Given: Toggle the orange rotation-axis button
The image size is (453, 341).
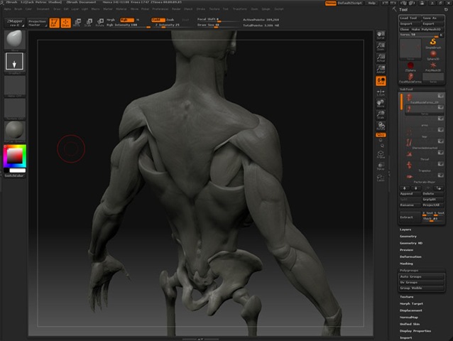Looking at the screenshot, I should tap(381, 135).
